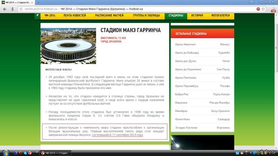
Task: Click the ИНТЕРЕСНЫЕ ФАКТЫ subheading
Action: tap(58, 70)
